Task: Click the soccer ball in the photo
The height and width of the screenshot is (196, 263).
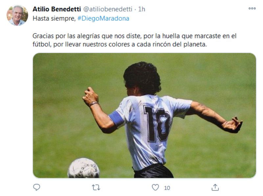Action: [x=84, y=168]
